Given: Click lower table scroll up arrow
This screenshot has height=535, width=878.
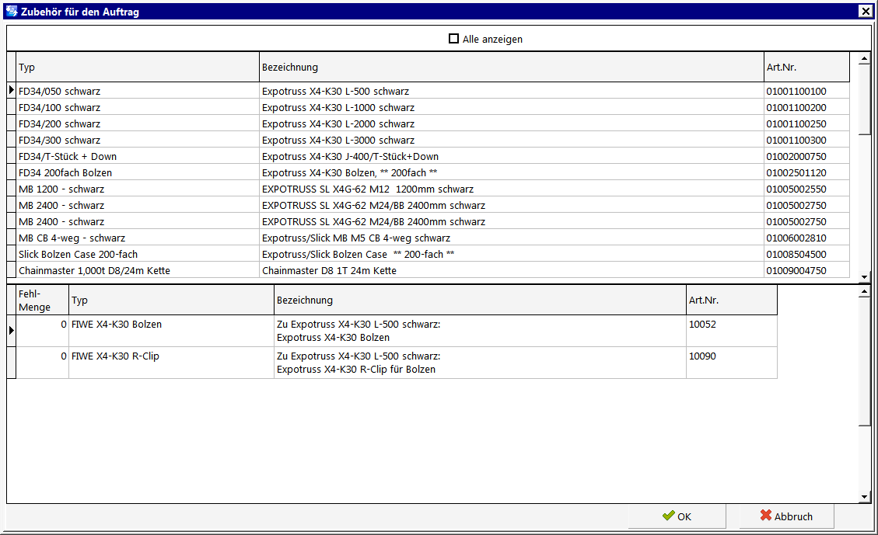Looking at the screenshot, I should point(865,291).
